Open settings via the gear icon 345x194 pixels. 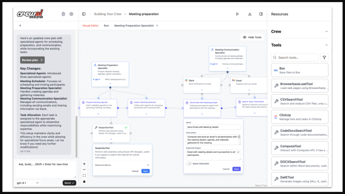point(71,14)
